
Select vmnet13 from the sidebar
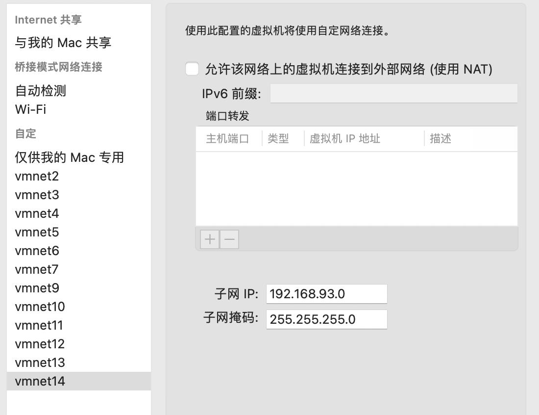(40, 363)
